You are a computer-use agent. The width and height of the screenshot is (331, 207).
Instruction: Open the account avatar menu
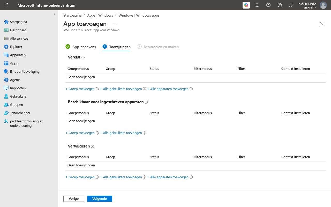pyautogui.click(x=323, y=5)
